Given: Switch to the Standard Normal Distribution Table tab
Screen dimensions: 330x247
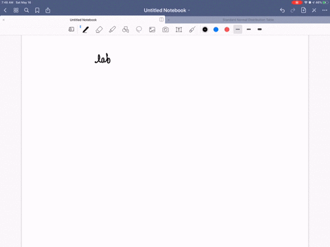Looking at the screenshot, I should pyautogui.click(x=248, y=20).
